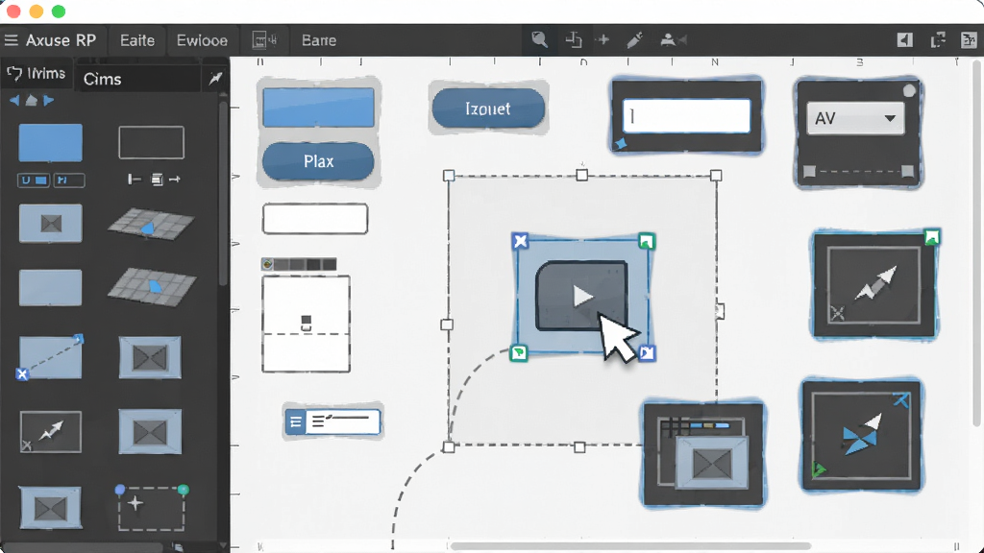984x553 pixels.
Task: Toggle the U option under the blue rectangle
Action: point(34,180)
